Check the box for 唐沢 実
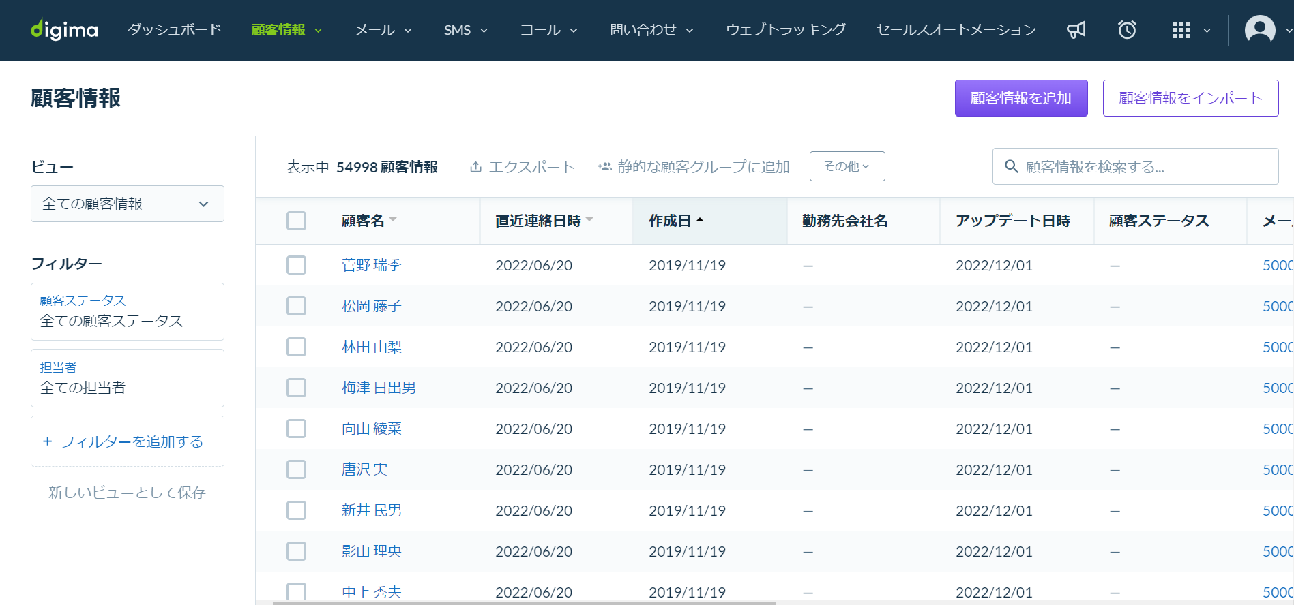Viewport: 1294px width, 605px height. 296,469
